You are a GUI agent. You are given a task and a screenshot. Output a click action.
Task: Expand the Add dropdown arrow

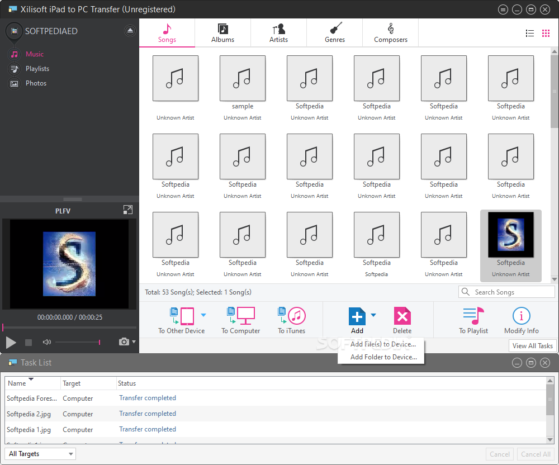(373, 315)
